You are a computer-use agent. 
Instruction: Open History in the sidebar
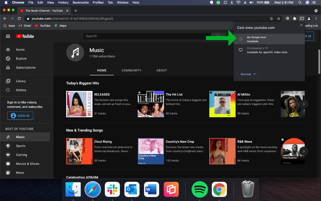pos(25,90)
